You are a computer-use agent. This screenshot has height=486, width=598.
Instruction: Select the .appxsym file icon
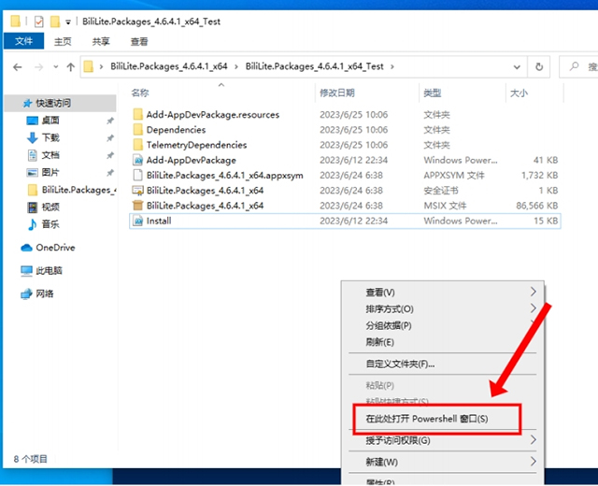click(x=137, y=176)
